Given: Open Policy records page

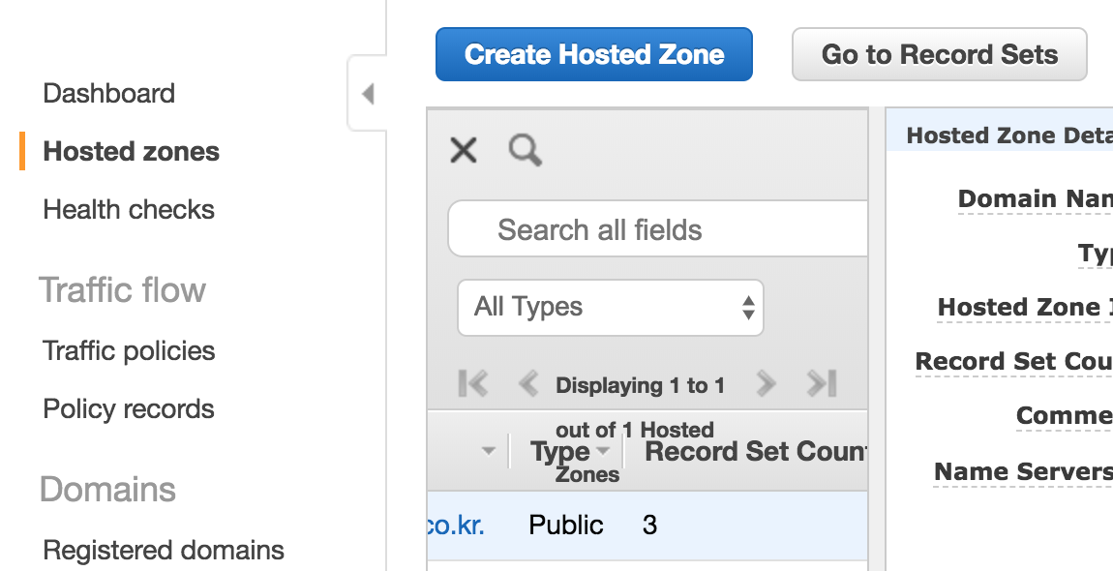Looking at the screenshot, I should pos(129,409).
